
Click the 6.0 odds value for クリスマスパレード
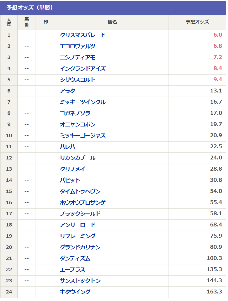[218, 35]
